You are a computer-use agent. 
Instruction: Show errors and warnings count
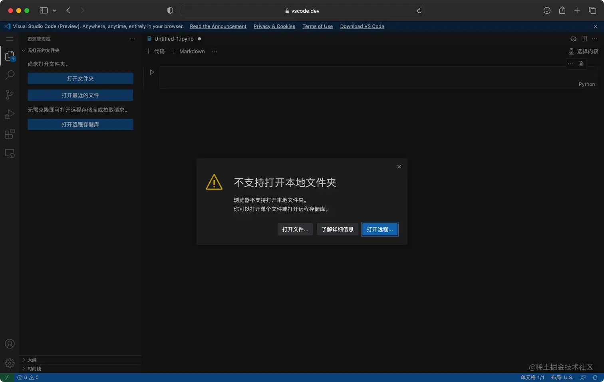pyautogui.click(x=28, y=378)
